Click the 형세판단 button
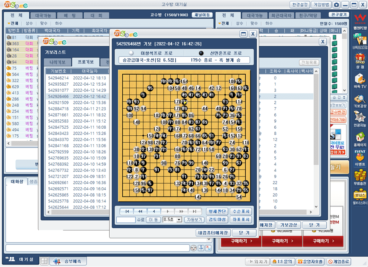 pyautogui.click(x=217, y=211)
